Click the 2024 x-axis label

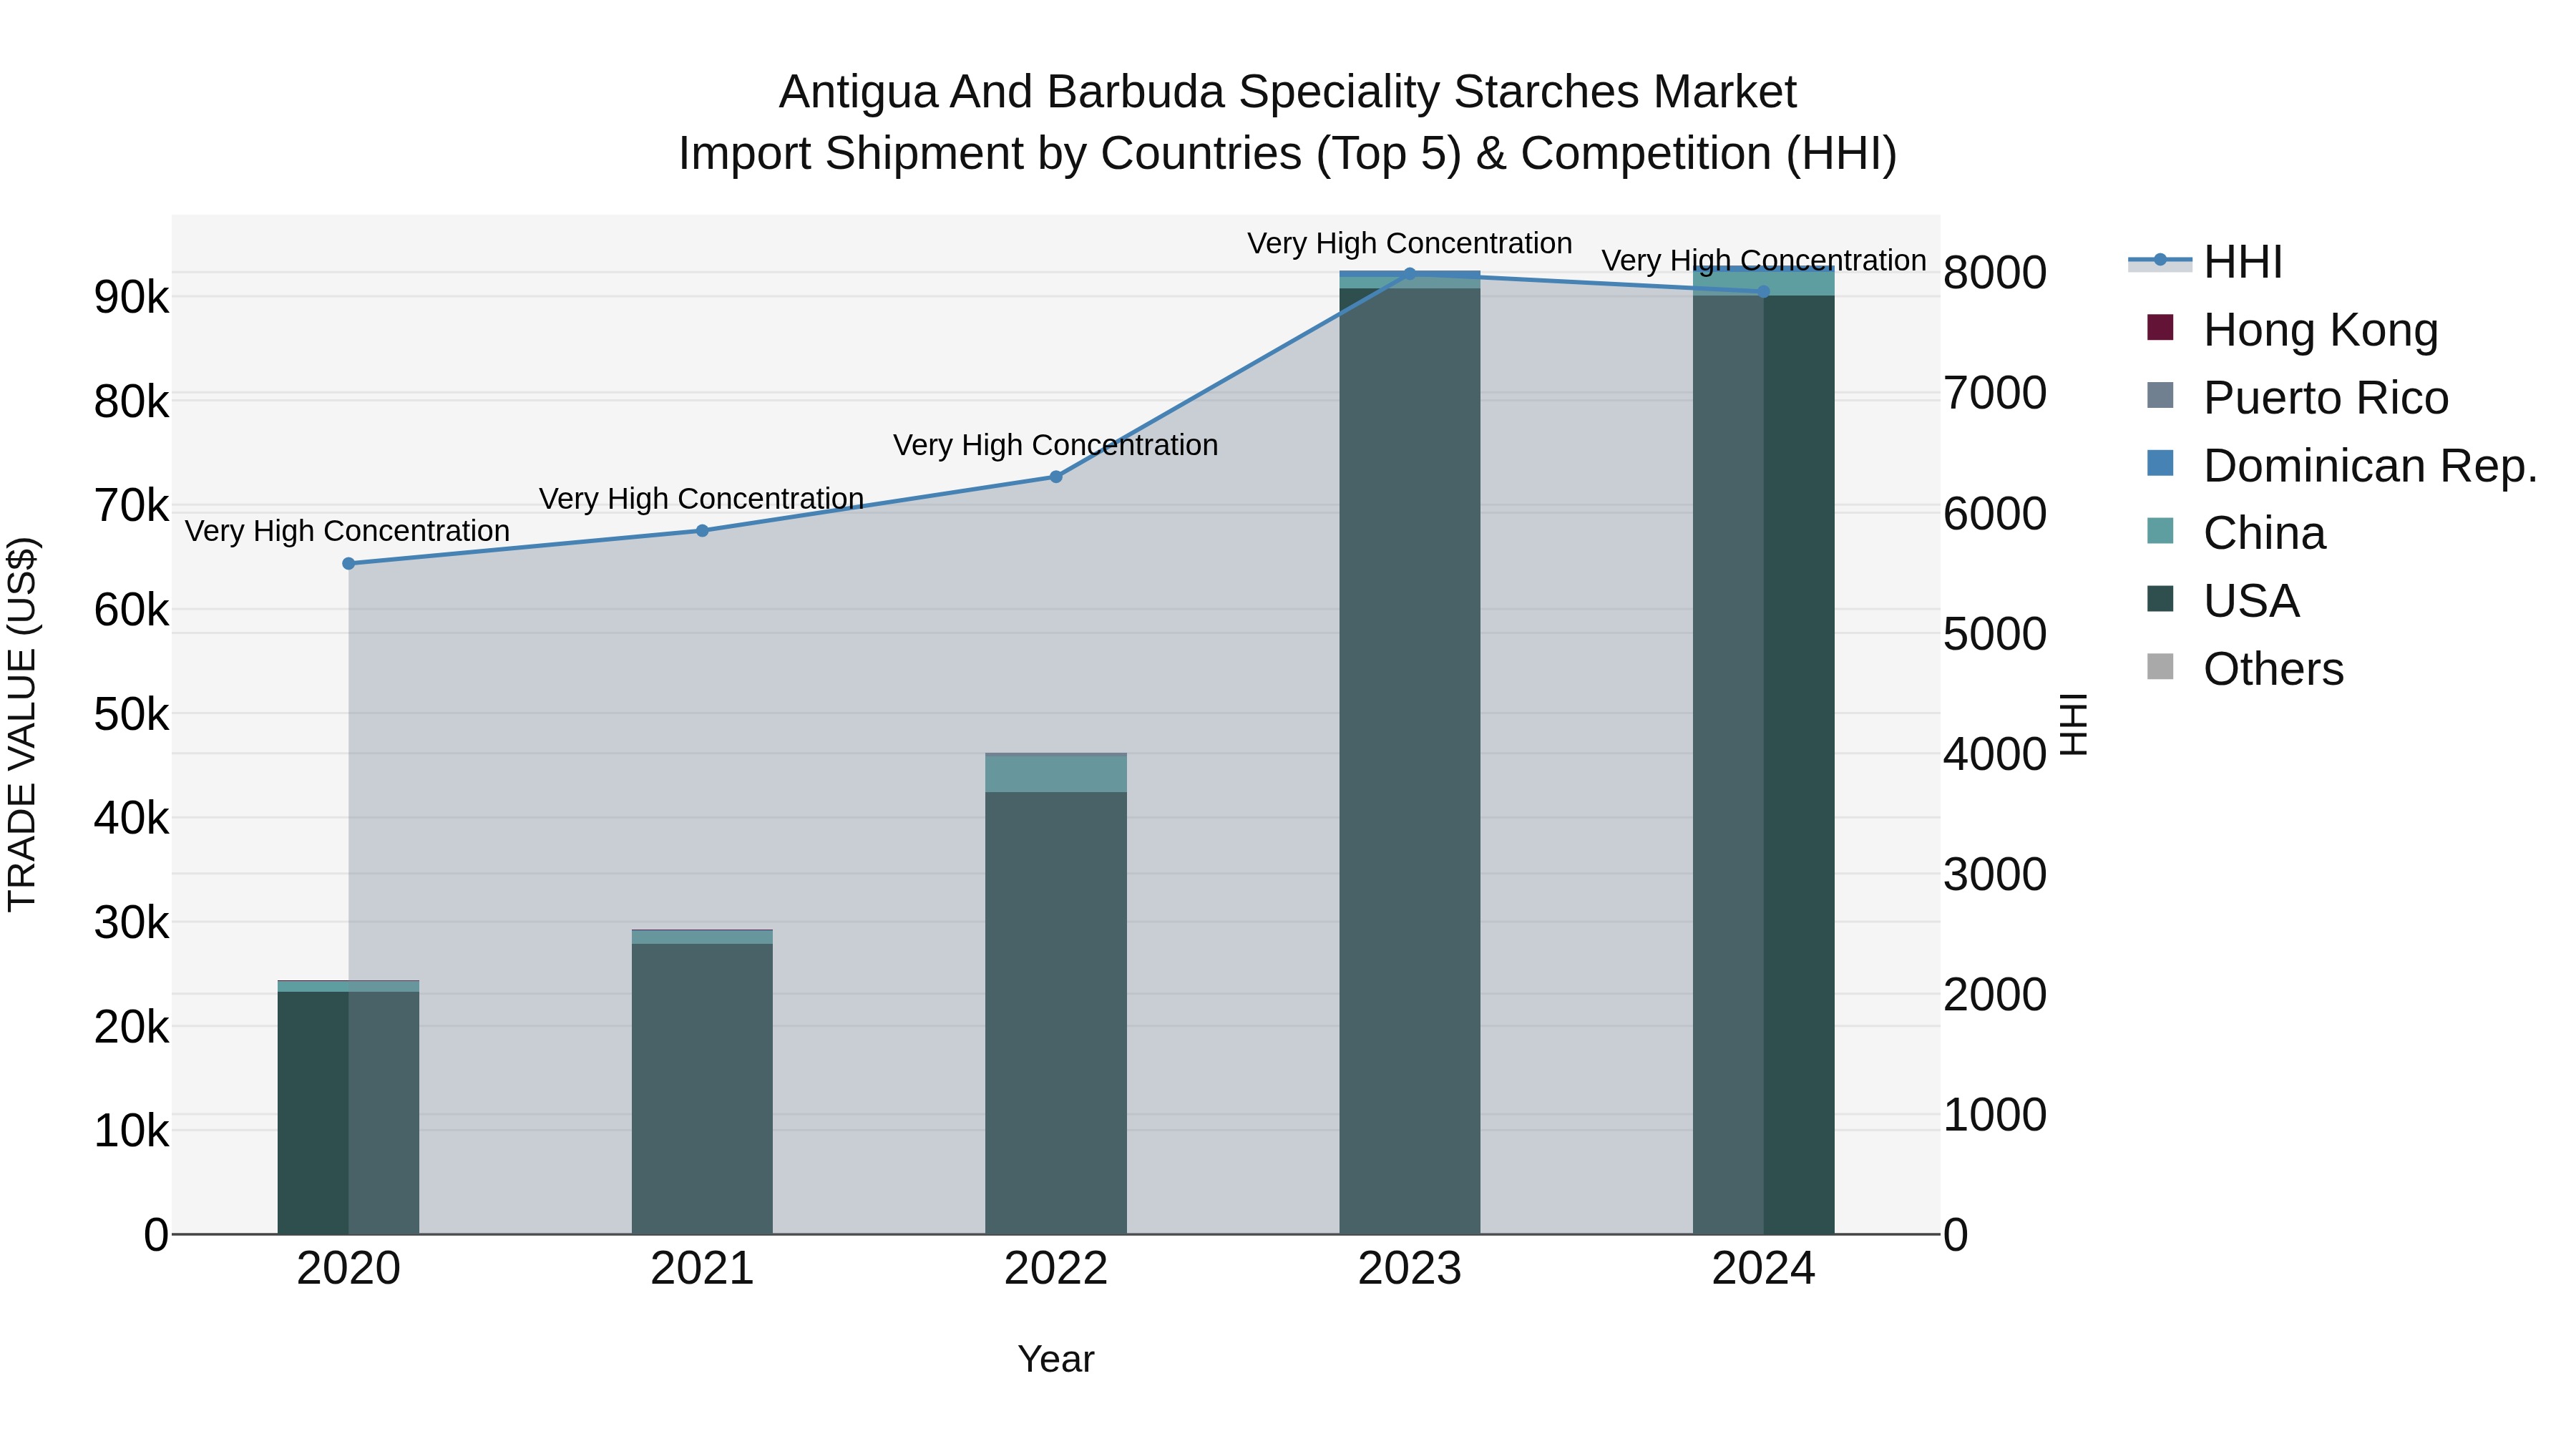point(1764,1269)
